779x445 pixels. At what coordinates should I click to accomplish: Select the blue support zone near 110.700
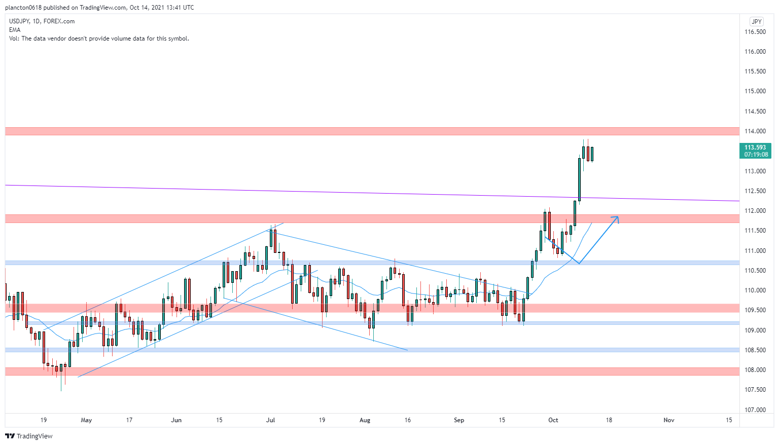coord(372,263)
